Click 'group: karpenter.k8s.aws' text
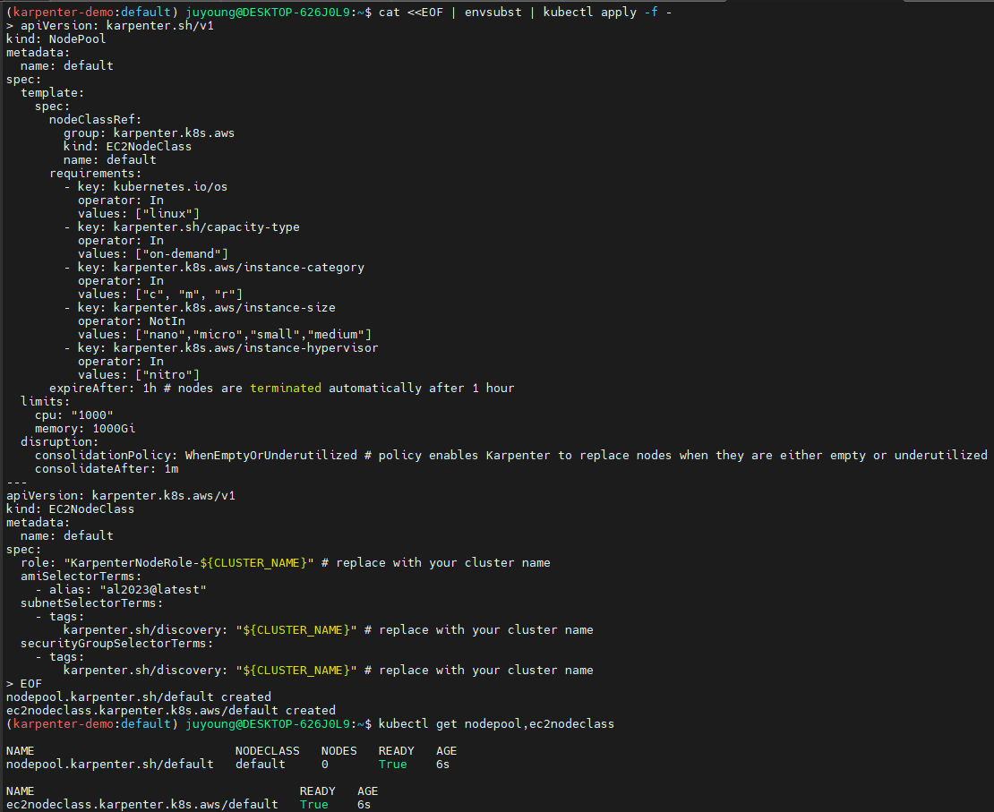Image resolution: width=994 pixels, height=812 pixels. pyautogui.click(x=149, y=133)
